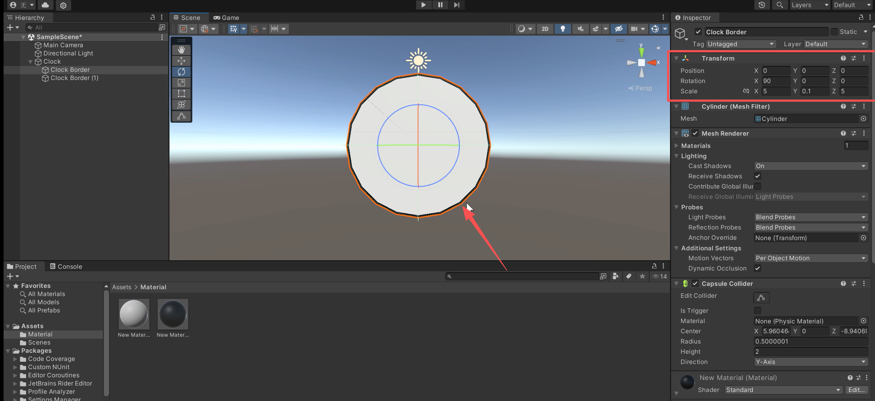This screenshot has height=401, width=875.
Task: Open mesh object picker for Cylinder
Action: pyautogui.click(x=864, y=119)
